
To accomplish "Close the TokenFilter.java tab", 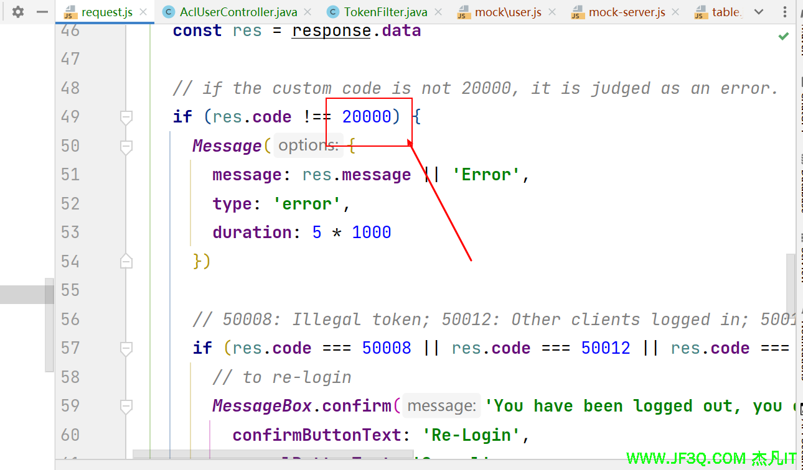I will click(438, 12).
